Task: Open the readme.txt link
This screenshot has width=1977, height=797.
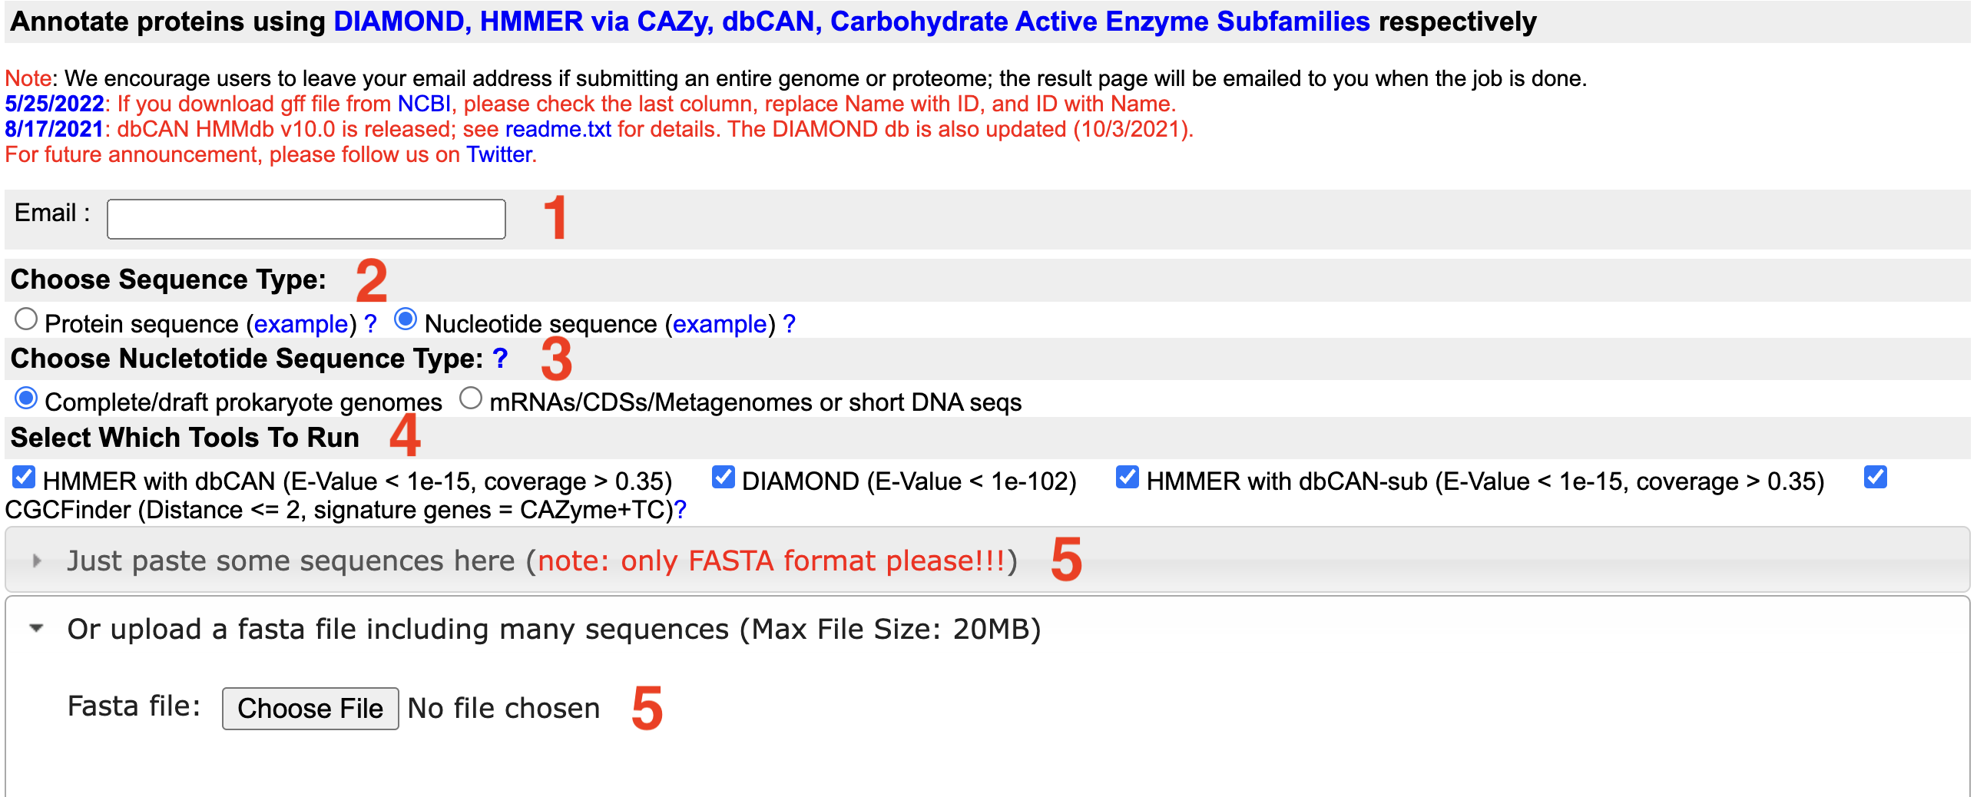Action: click(558, 129)
